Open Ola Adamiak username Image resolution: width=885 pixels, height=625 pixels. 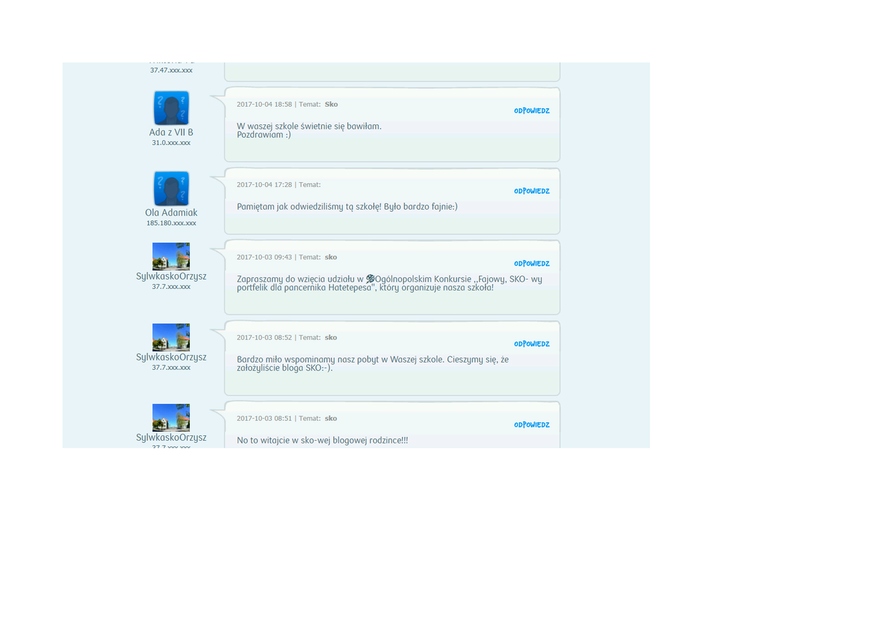[x=171, y=213]
